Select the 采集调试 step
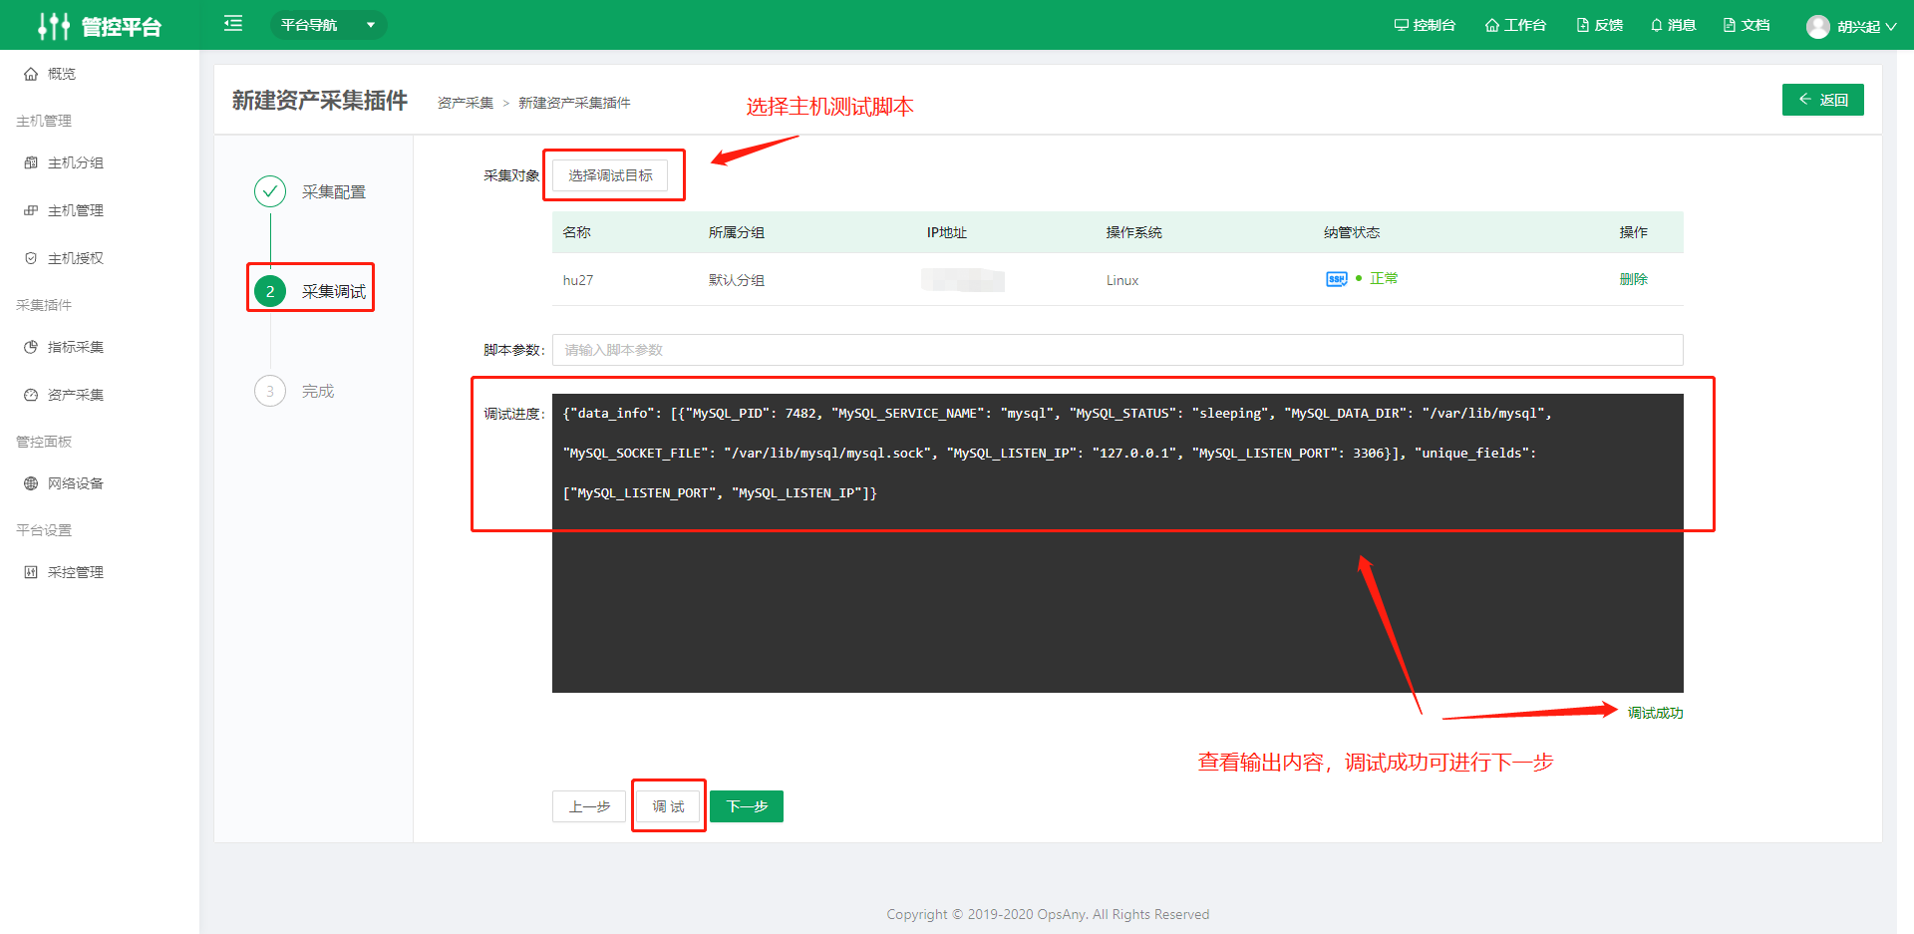This screenshot has width=1914, height=934. point(310,291)
